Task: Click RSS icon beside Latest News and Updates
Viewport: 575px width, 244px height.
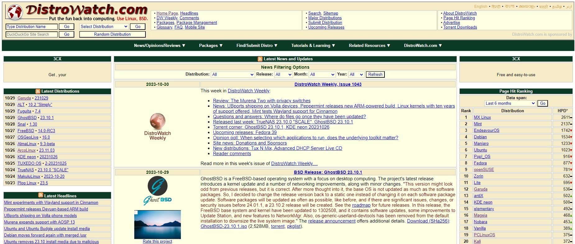Action: [260, 59]
